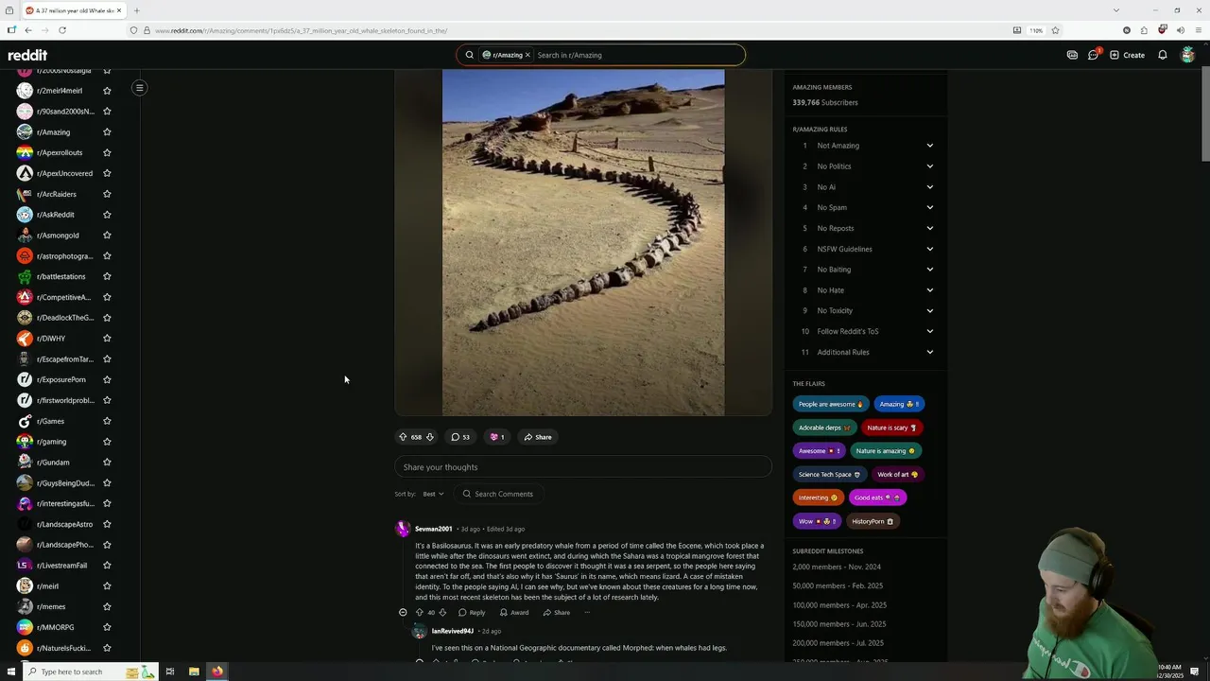1210x681 pixels.
Task: Open Sevman2001's user profile
Action: coord(434,529)
